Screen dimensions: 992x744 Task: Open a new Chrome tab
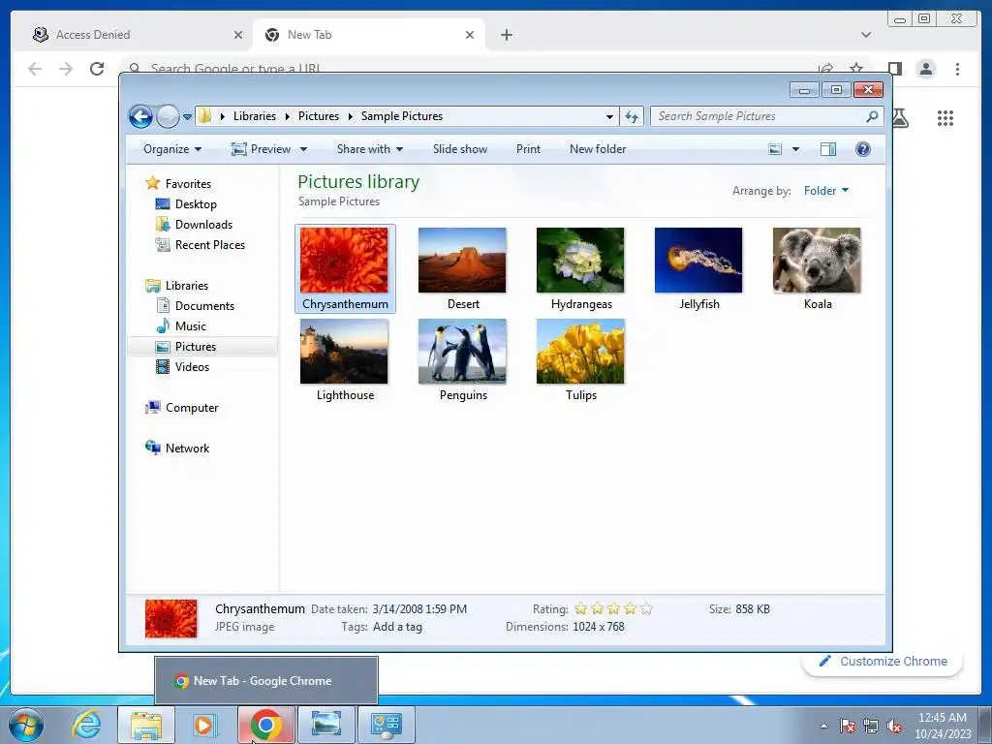click(x=506, y=35)
